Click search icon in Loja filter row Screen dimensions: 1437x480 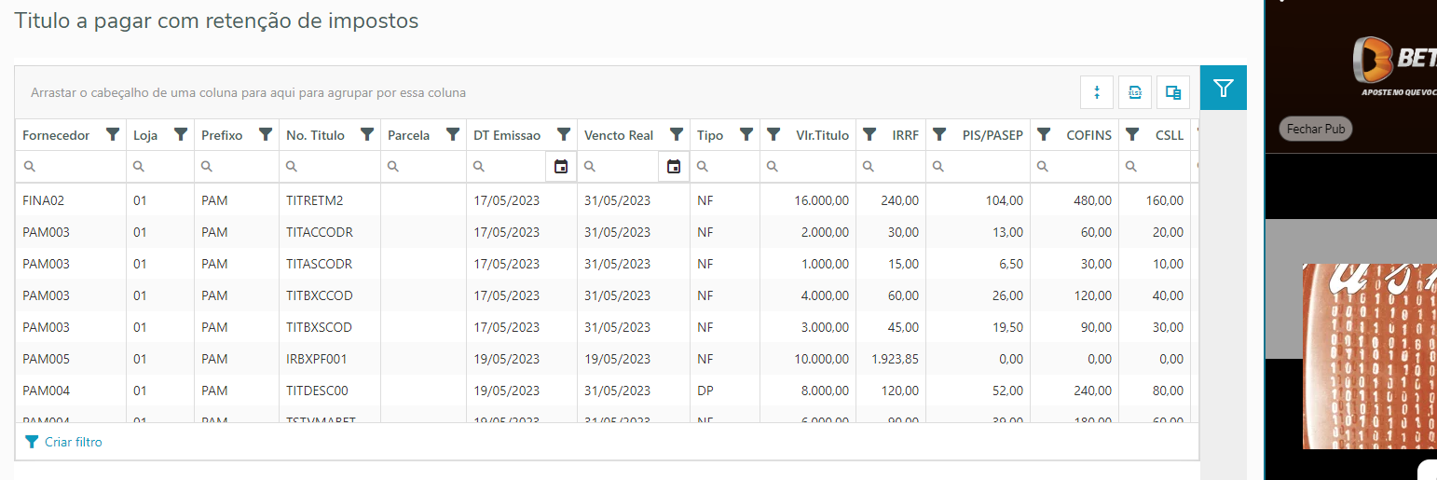coord(139,167)
